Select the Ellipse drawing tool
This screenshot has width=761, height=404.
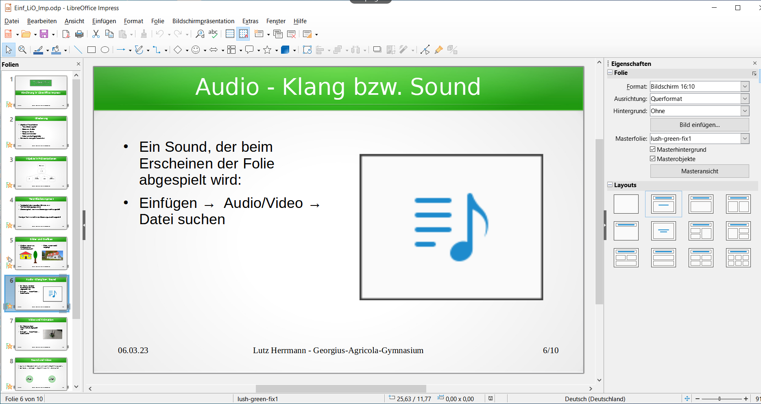point(105,50)
